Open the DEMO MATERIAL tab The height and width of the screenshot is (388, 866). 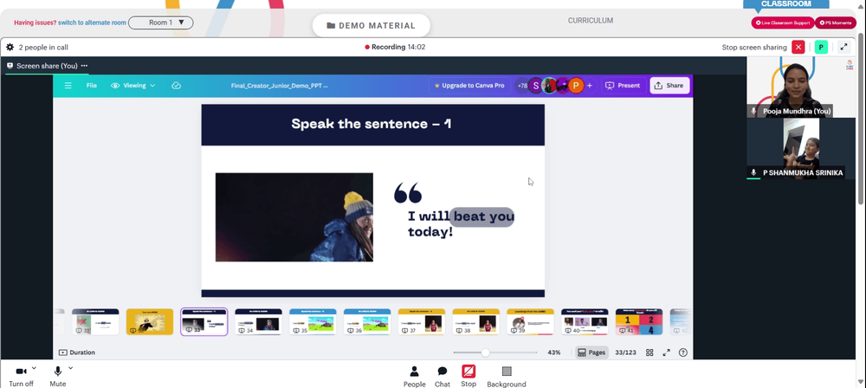point(372,25)
